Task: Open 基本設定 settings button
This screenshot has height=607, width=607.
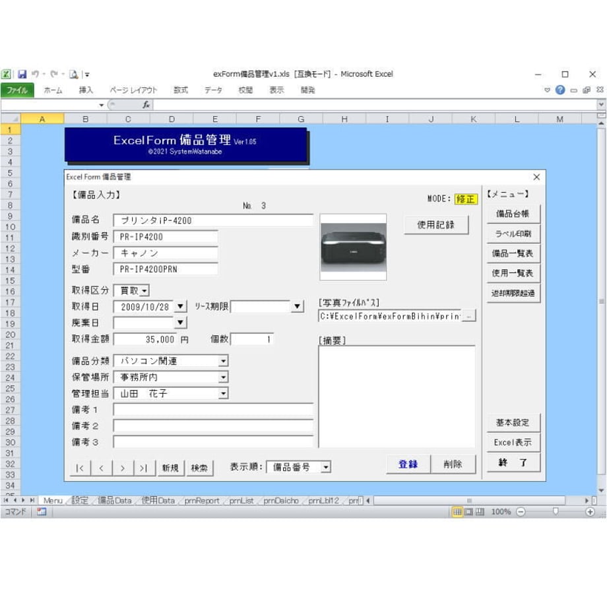Action: tap(513, 422)
